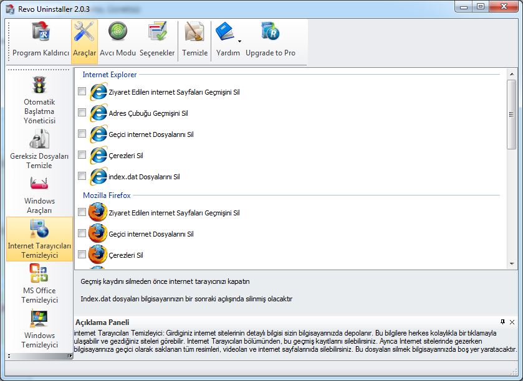
Task: Expand the Yardım dropdown arrow
Action: point(239,41)
